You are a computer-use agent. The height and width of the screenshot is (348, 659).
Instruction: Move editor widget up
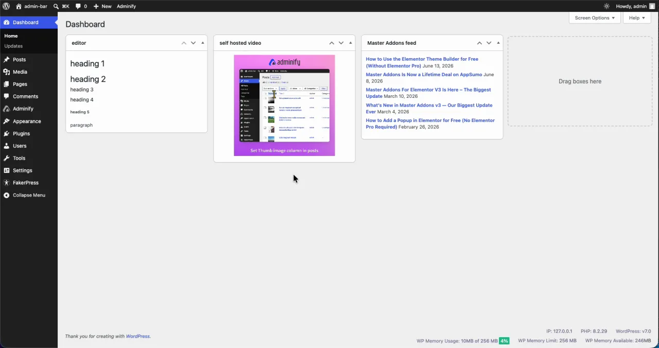coord(184,43)
